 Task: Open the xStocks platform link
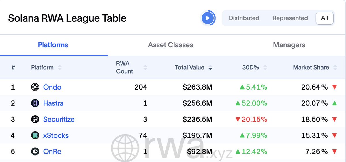point(56,135)
